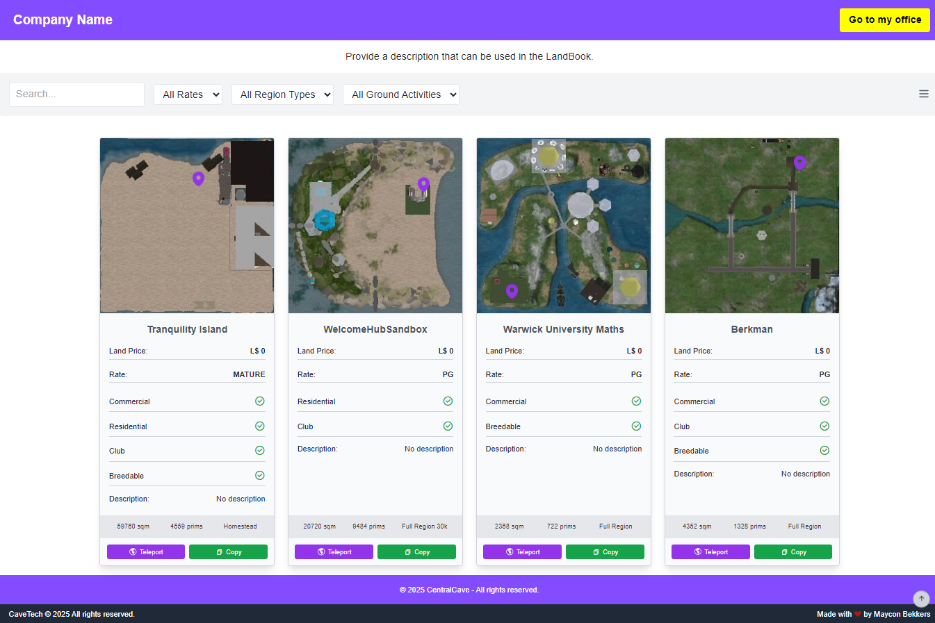This screenshot has width=935, height=623.
Task: Click the Full Region 30k label
Action: click(425, 526)
